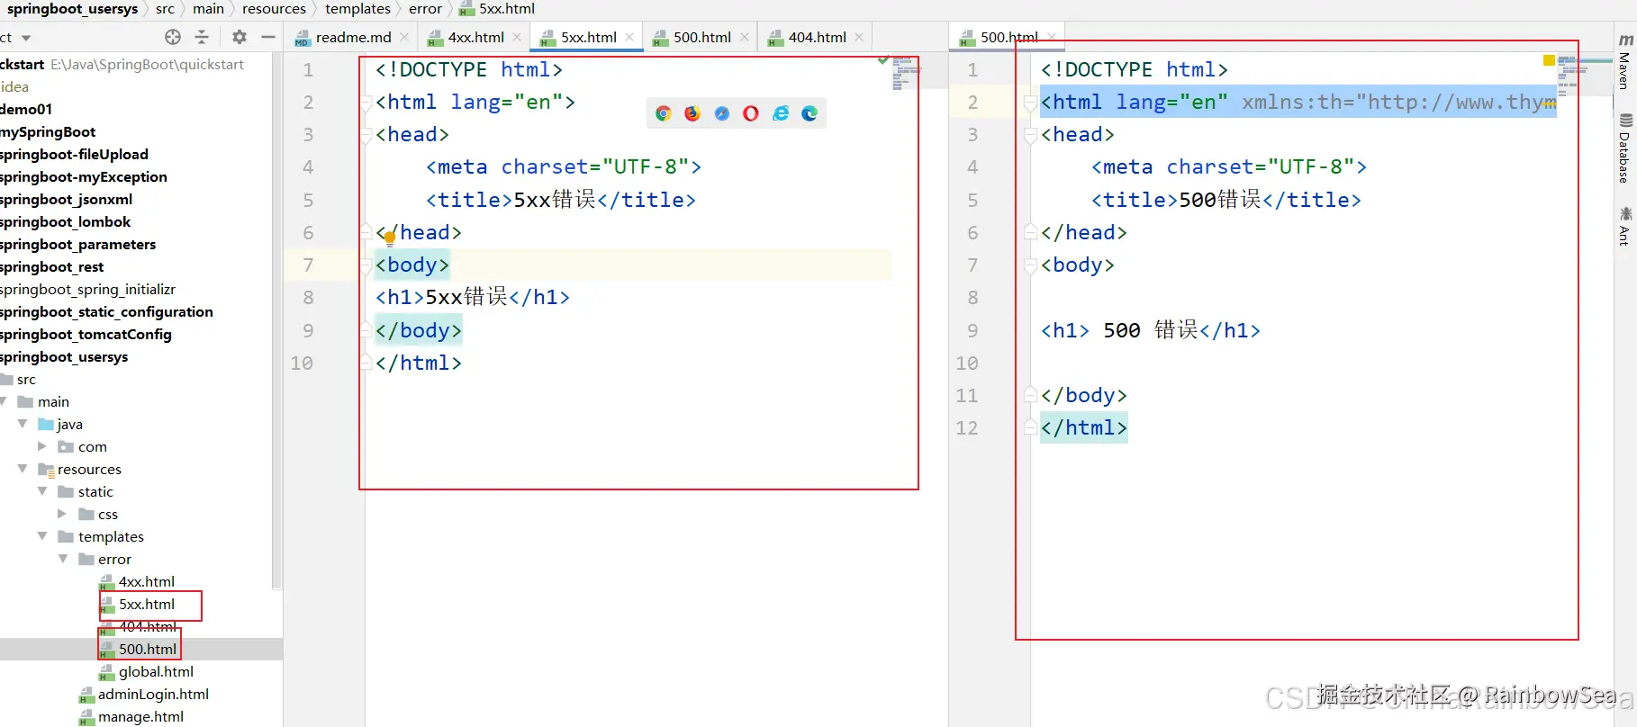This screenshot has height=727, width=1637.
Task: Collapse the resources folder arrow
Action: point(23,469)
